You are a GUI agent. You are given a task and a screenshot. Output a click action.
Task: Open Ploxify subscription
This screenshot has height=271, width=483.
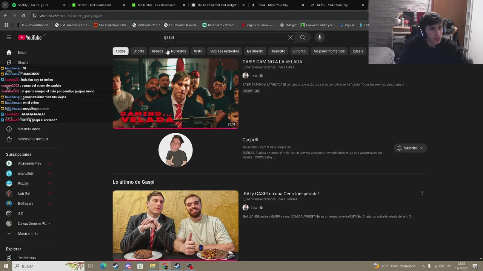point(29,183)
